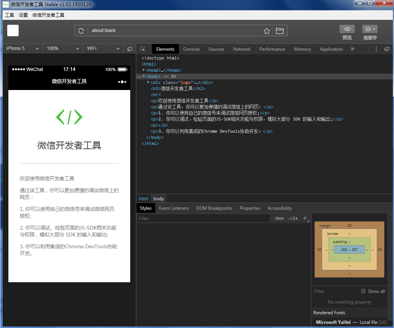Click the Styles filter input field
This screenshot has width=394, height=328.
(204, 219)
